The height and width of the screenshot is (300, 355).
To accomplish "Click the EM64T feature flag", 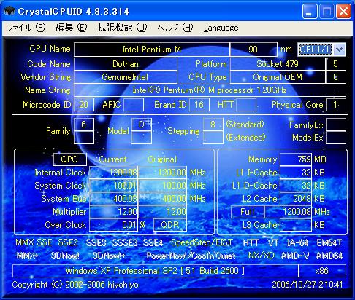I will [329, 242].
